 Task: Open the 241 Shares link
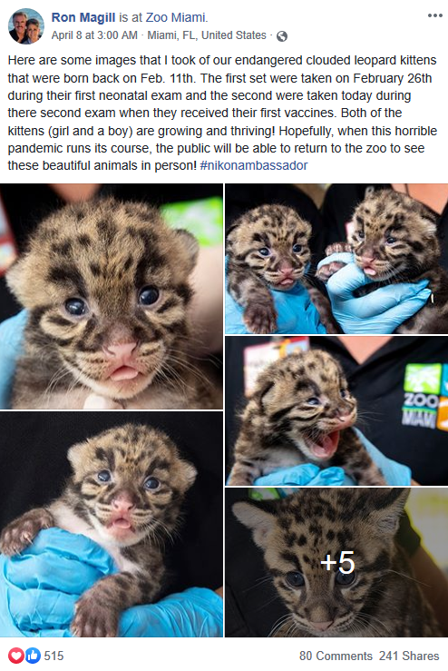pos(409,656)
